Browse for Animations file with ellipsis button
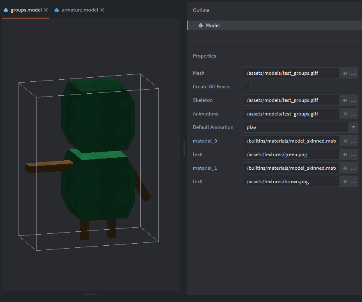Screen dimensions: 362x302 point(354,114)
